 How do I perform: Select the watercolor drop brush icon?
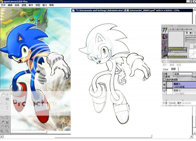coord(164,43)
